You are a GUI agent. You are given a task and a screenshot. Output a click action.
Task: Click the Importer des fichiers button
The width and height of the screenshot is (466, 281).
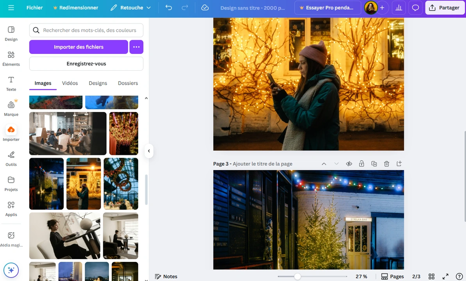(x=78, y=47)
